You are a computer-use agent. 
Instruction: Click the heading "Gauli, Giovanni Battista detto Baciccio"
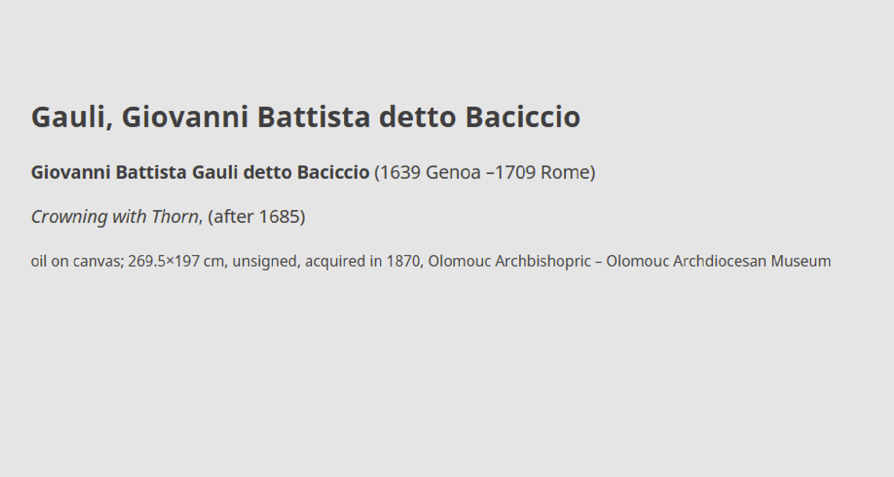tap(306, 117)
